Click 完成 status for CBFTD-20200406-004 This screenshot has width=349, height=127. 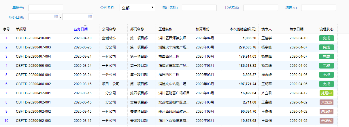(326, 75)
